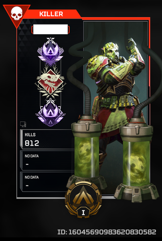Select the second NO DATA tracker slot
The image size is (162, 241).
(47, 182)
